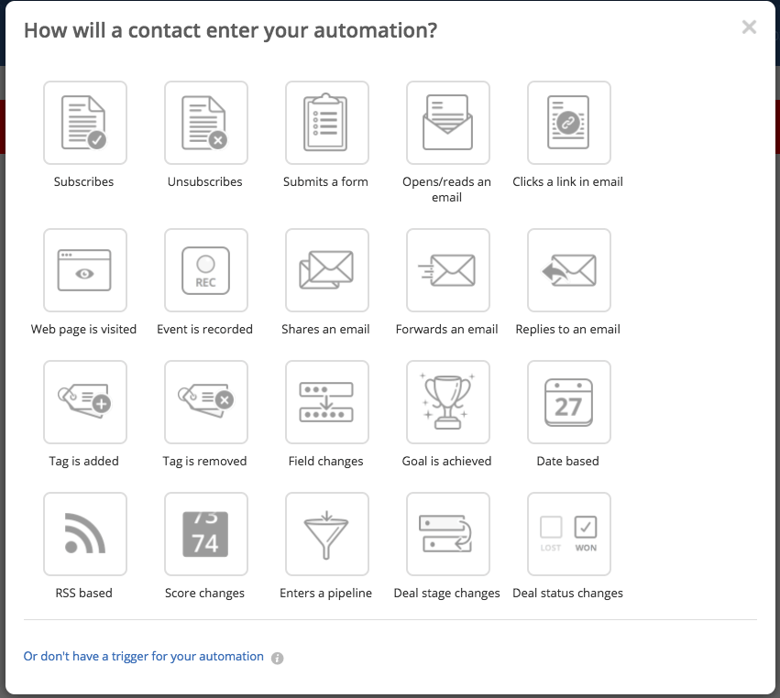
Task: Select the Web page is visited trigger
Action: pos(85,270)
